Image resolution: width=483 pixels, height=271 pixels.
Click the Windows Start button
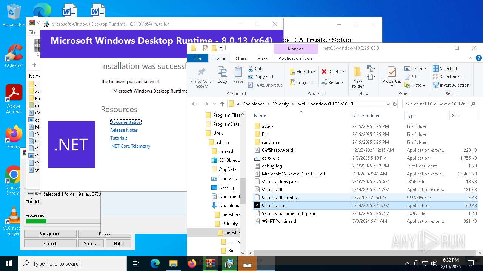point(9,263)
